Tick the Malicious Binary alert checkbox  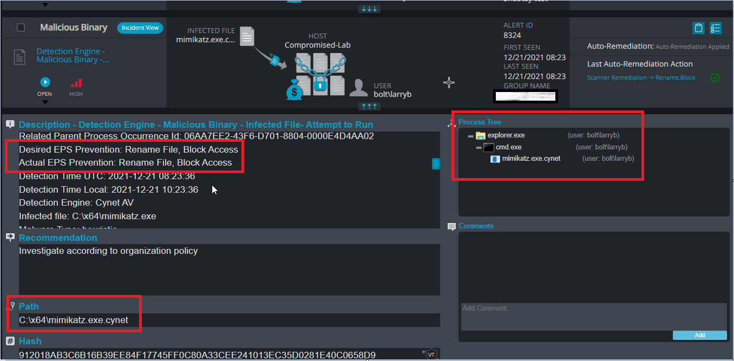(x=21, y=28)
